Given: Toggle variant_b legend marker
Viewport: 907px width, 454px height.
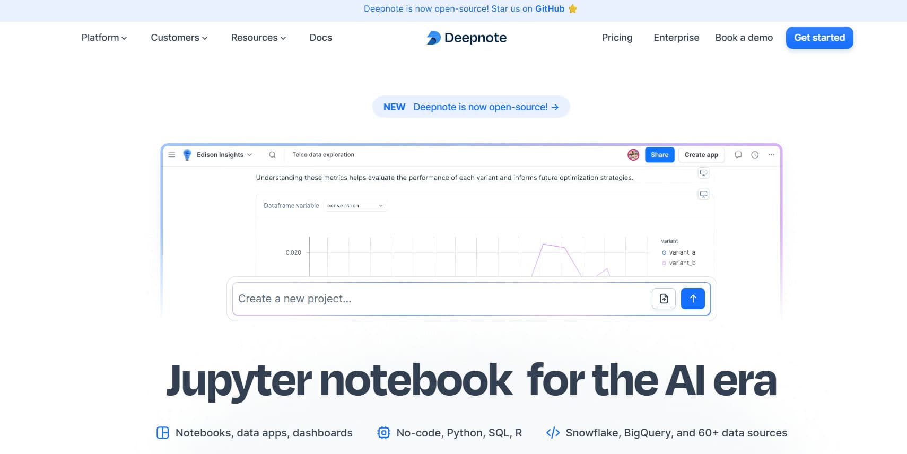Looking at the screenshot, I should (x=664, y=263).
